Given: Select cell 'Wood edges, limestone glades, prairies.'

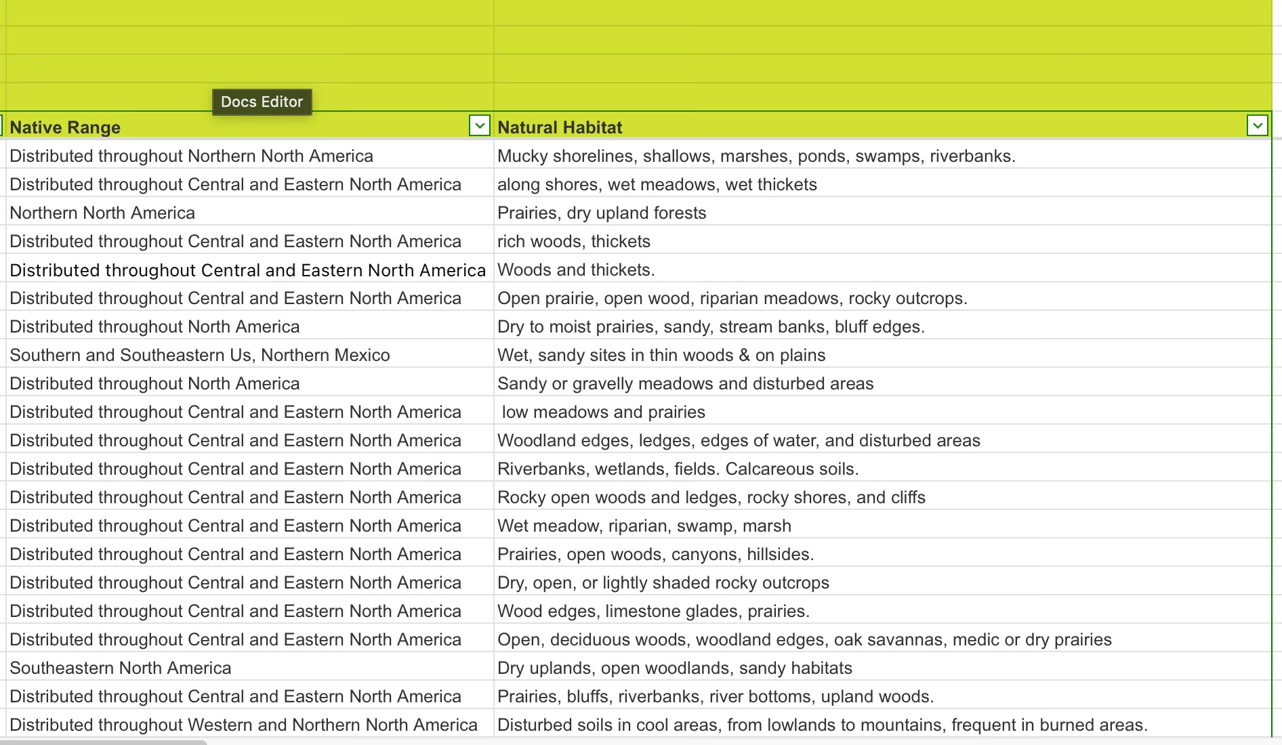Looking at the screenshot, I should point(882,611).
